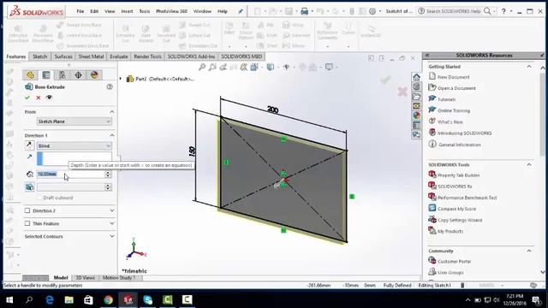This screenshot has width=548, height=308.
Task: Expand the Selected Contours section
Action: pos(112,236)
